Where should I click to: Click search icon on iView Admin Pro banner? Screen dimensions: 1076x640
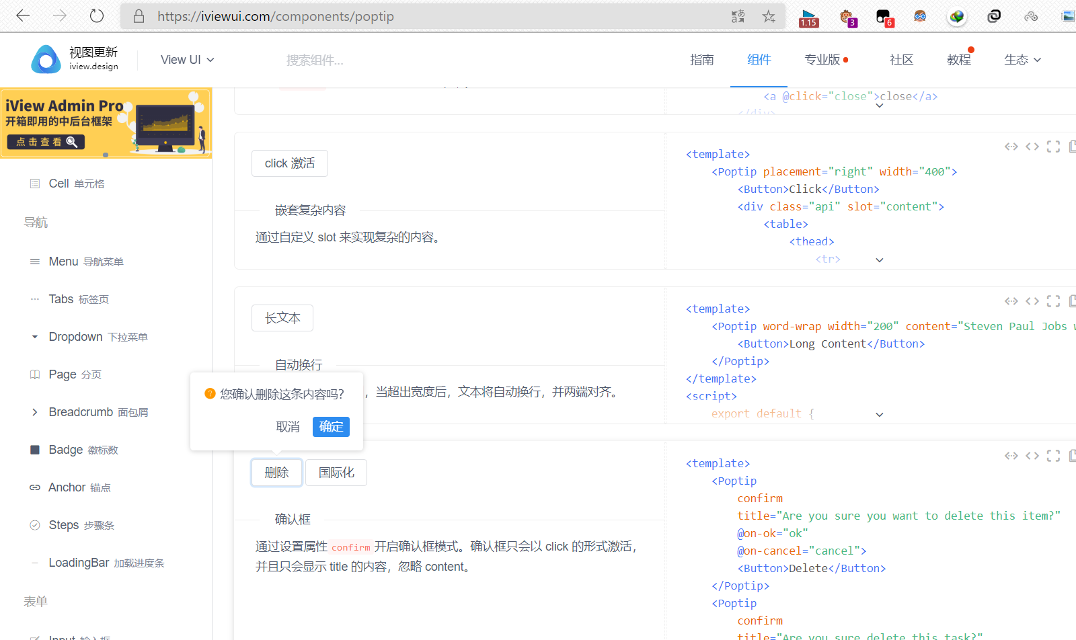click(x=72, y=142)
